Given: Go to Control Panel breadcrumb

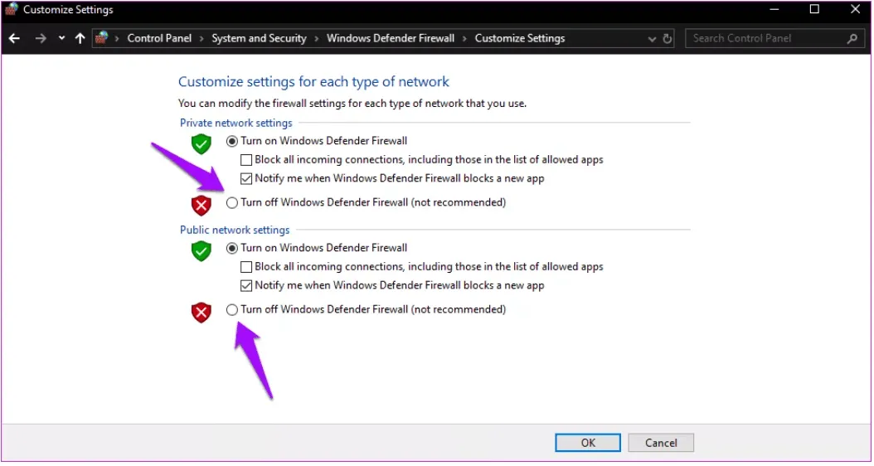Looking at the screenshot, I should pos(159,38).
